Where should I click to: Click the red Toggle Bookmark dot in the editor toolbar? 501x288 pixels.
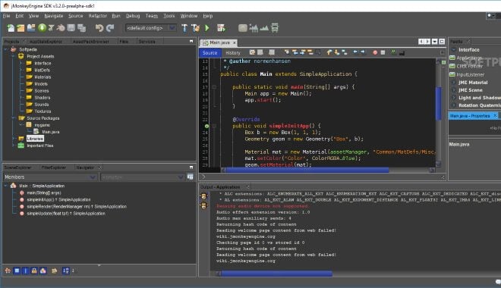(375, 52)
